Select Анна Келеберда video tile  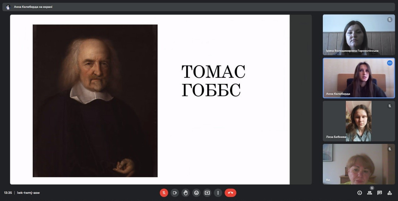click(359, 78)
